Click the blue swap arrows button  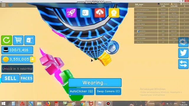click(183, 64)
